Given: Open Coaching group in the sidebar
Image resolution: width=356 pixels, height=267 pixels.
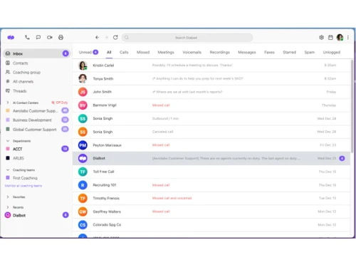Looking at the screenshot, I should 26,72.
